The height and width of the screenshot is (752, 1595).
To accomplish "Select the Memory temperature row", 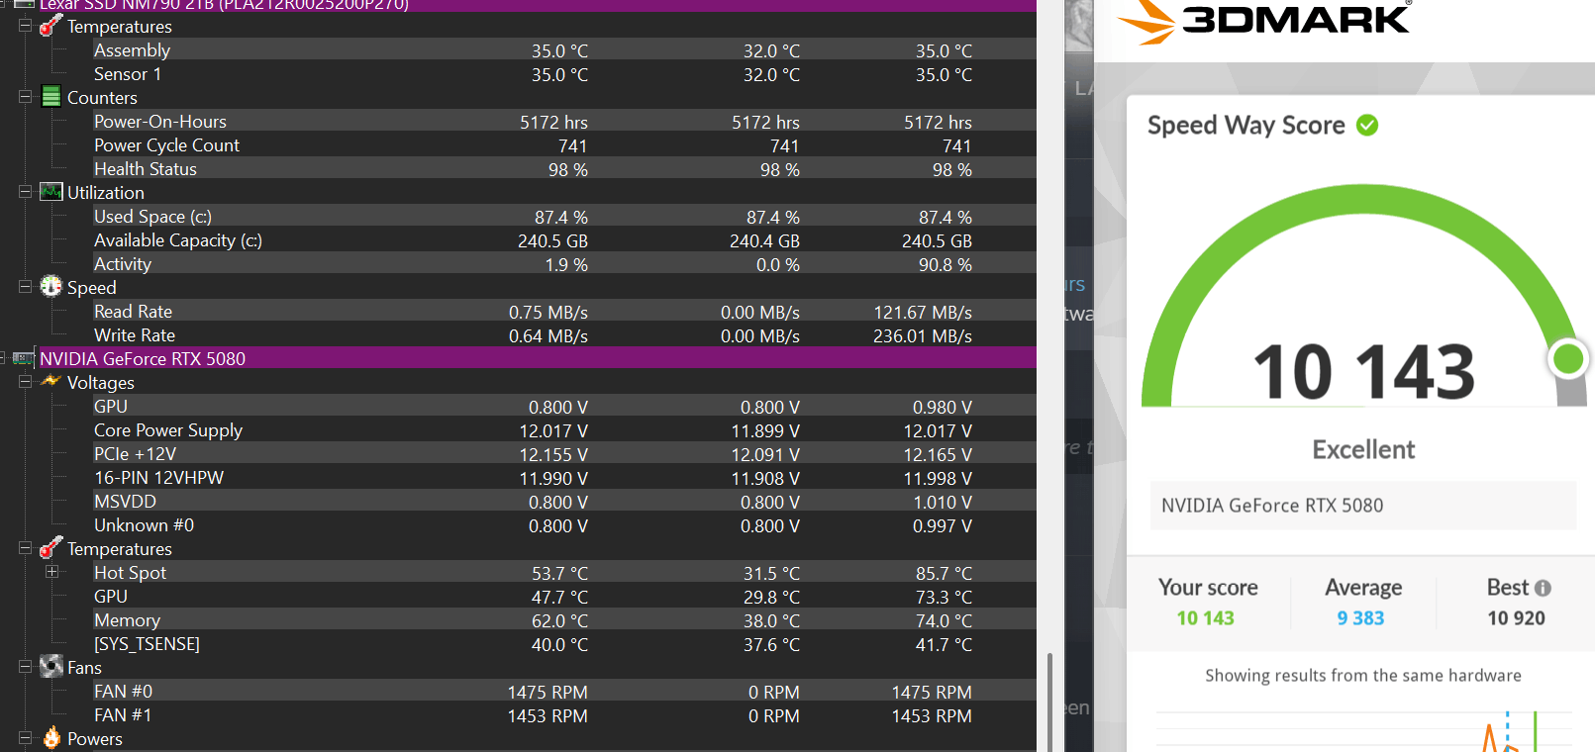I will pyautogui.click(x=564, y=619).
